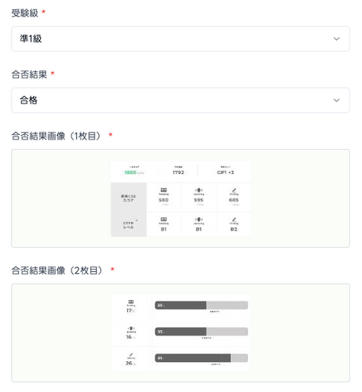Click the Reading book icon above B1
This screenshot has width=362, height=392.
[x=163, y=220]
